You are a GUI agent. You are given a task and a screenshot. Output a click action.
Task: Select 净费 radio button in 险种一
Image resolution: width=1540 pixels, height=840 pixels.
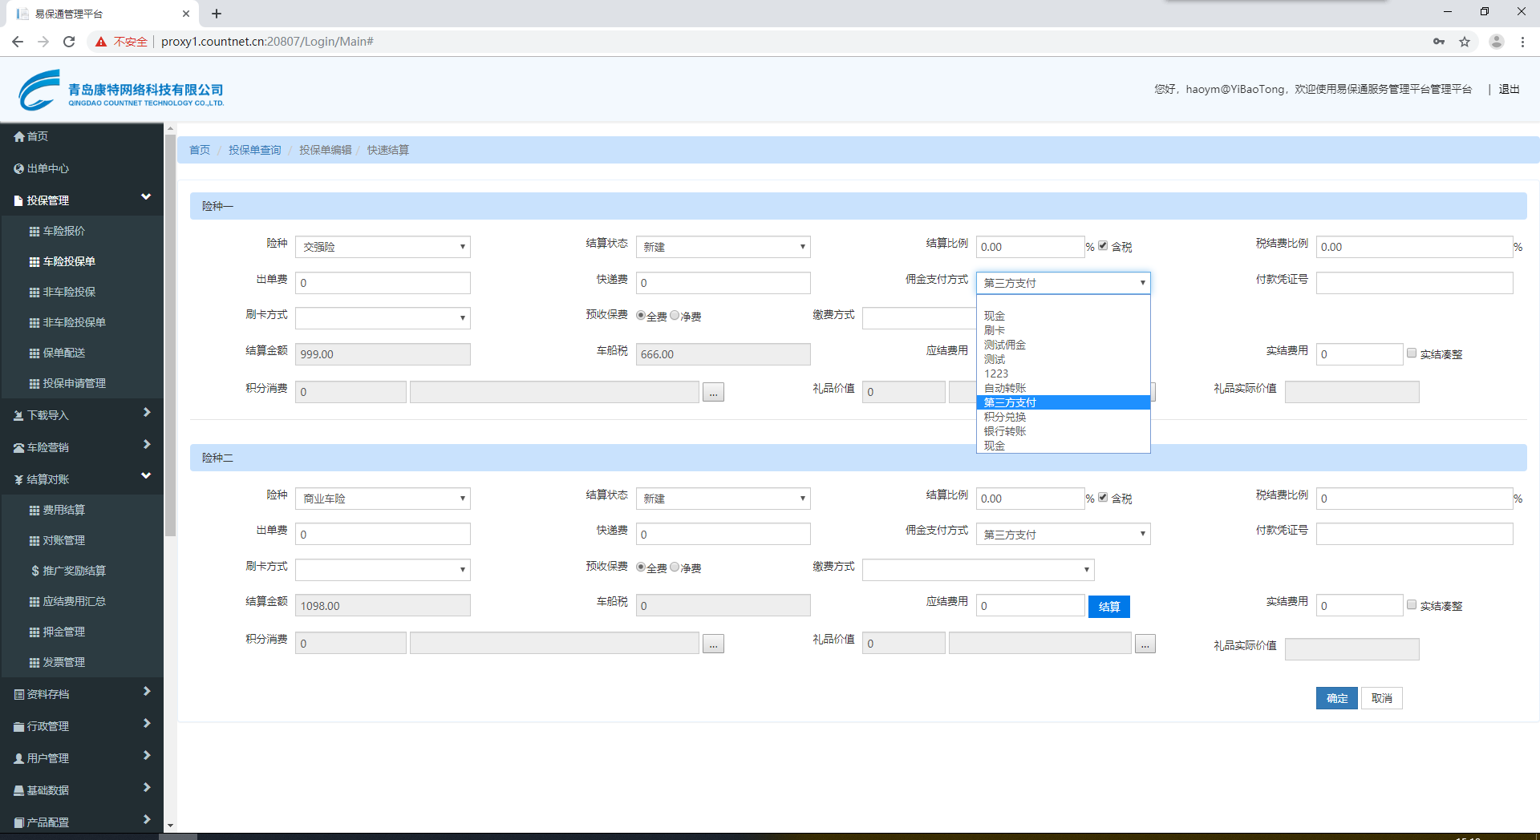675,316
